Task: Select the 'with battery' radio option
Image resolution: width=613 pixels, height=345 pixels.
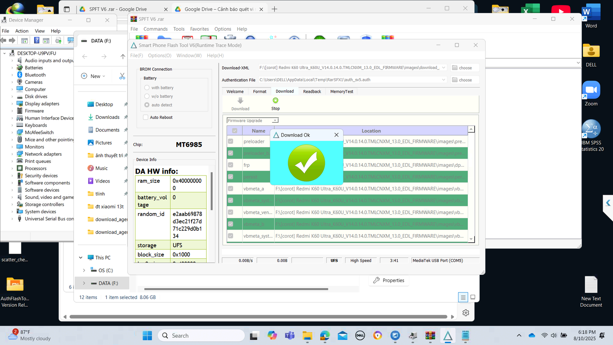Action: (x=147, y=87)
